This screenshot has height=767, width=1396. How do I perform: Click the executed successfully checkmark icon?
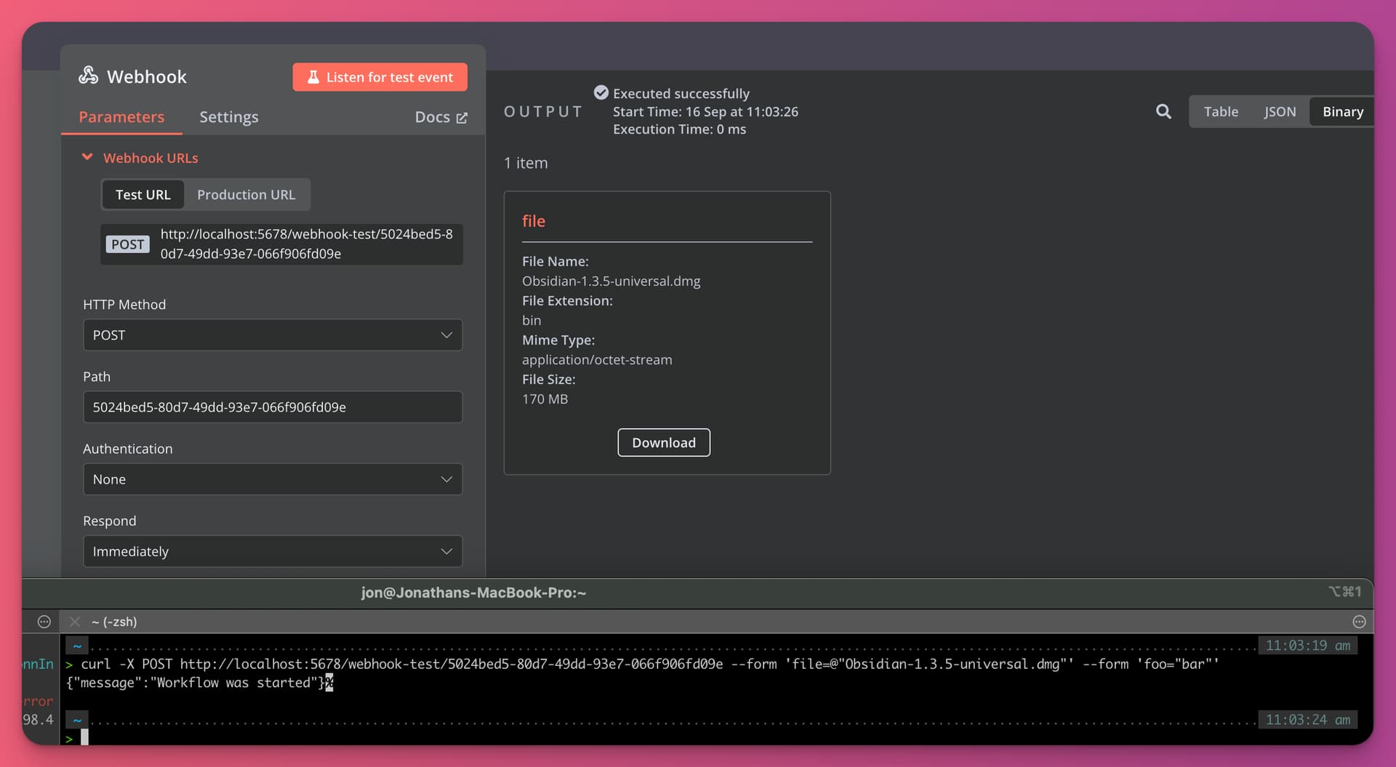tap(601, 92)
